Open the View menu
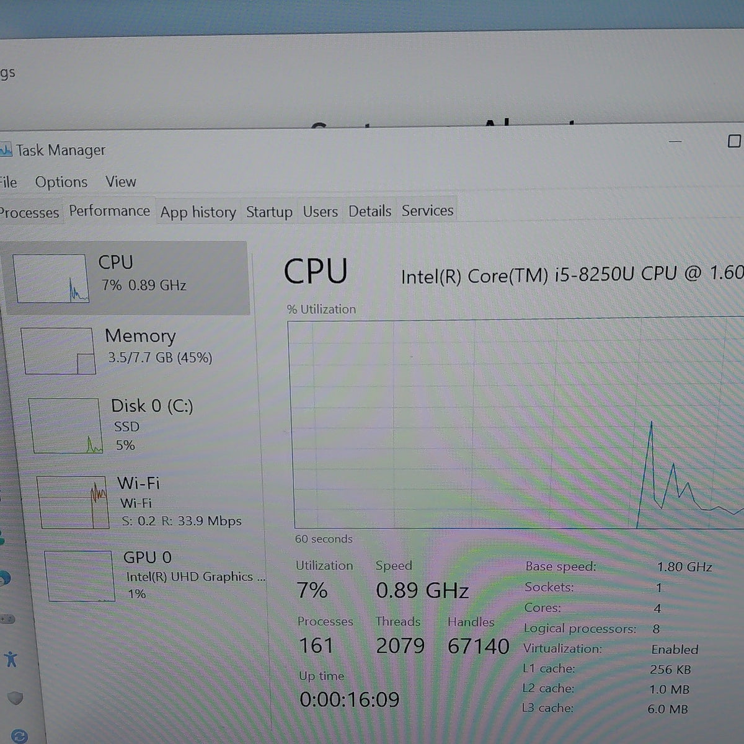The width and height of the screenshot is (744, 744). (120, 182)
